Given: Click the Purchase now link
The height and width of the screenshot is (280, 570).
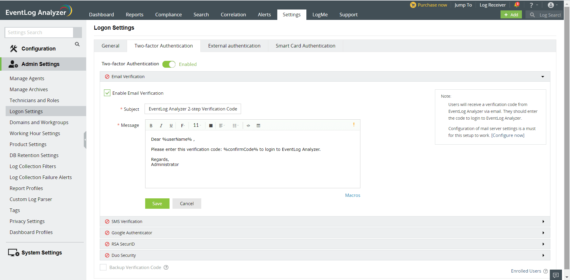Looking at the screenshot, I should click(432, 5).
